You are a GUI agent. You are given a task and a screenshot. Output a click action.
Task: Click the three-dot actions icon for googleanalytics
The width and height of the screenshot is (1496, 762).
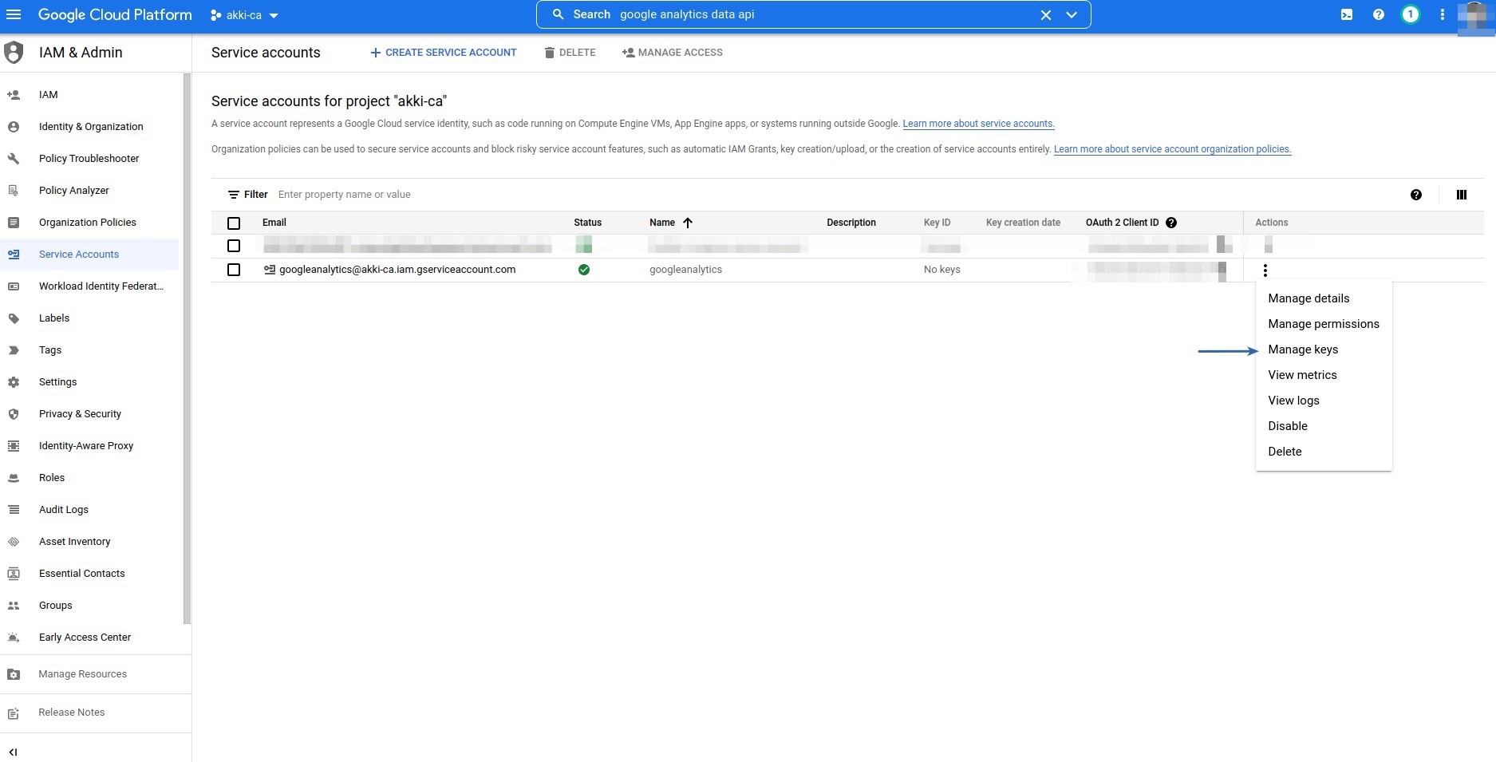(x=1265, y=270)
